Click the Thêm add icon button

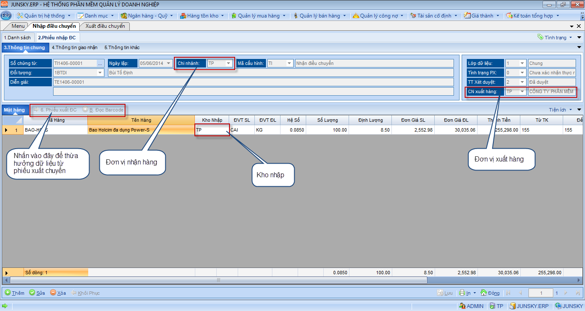tap(8, 293)
